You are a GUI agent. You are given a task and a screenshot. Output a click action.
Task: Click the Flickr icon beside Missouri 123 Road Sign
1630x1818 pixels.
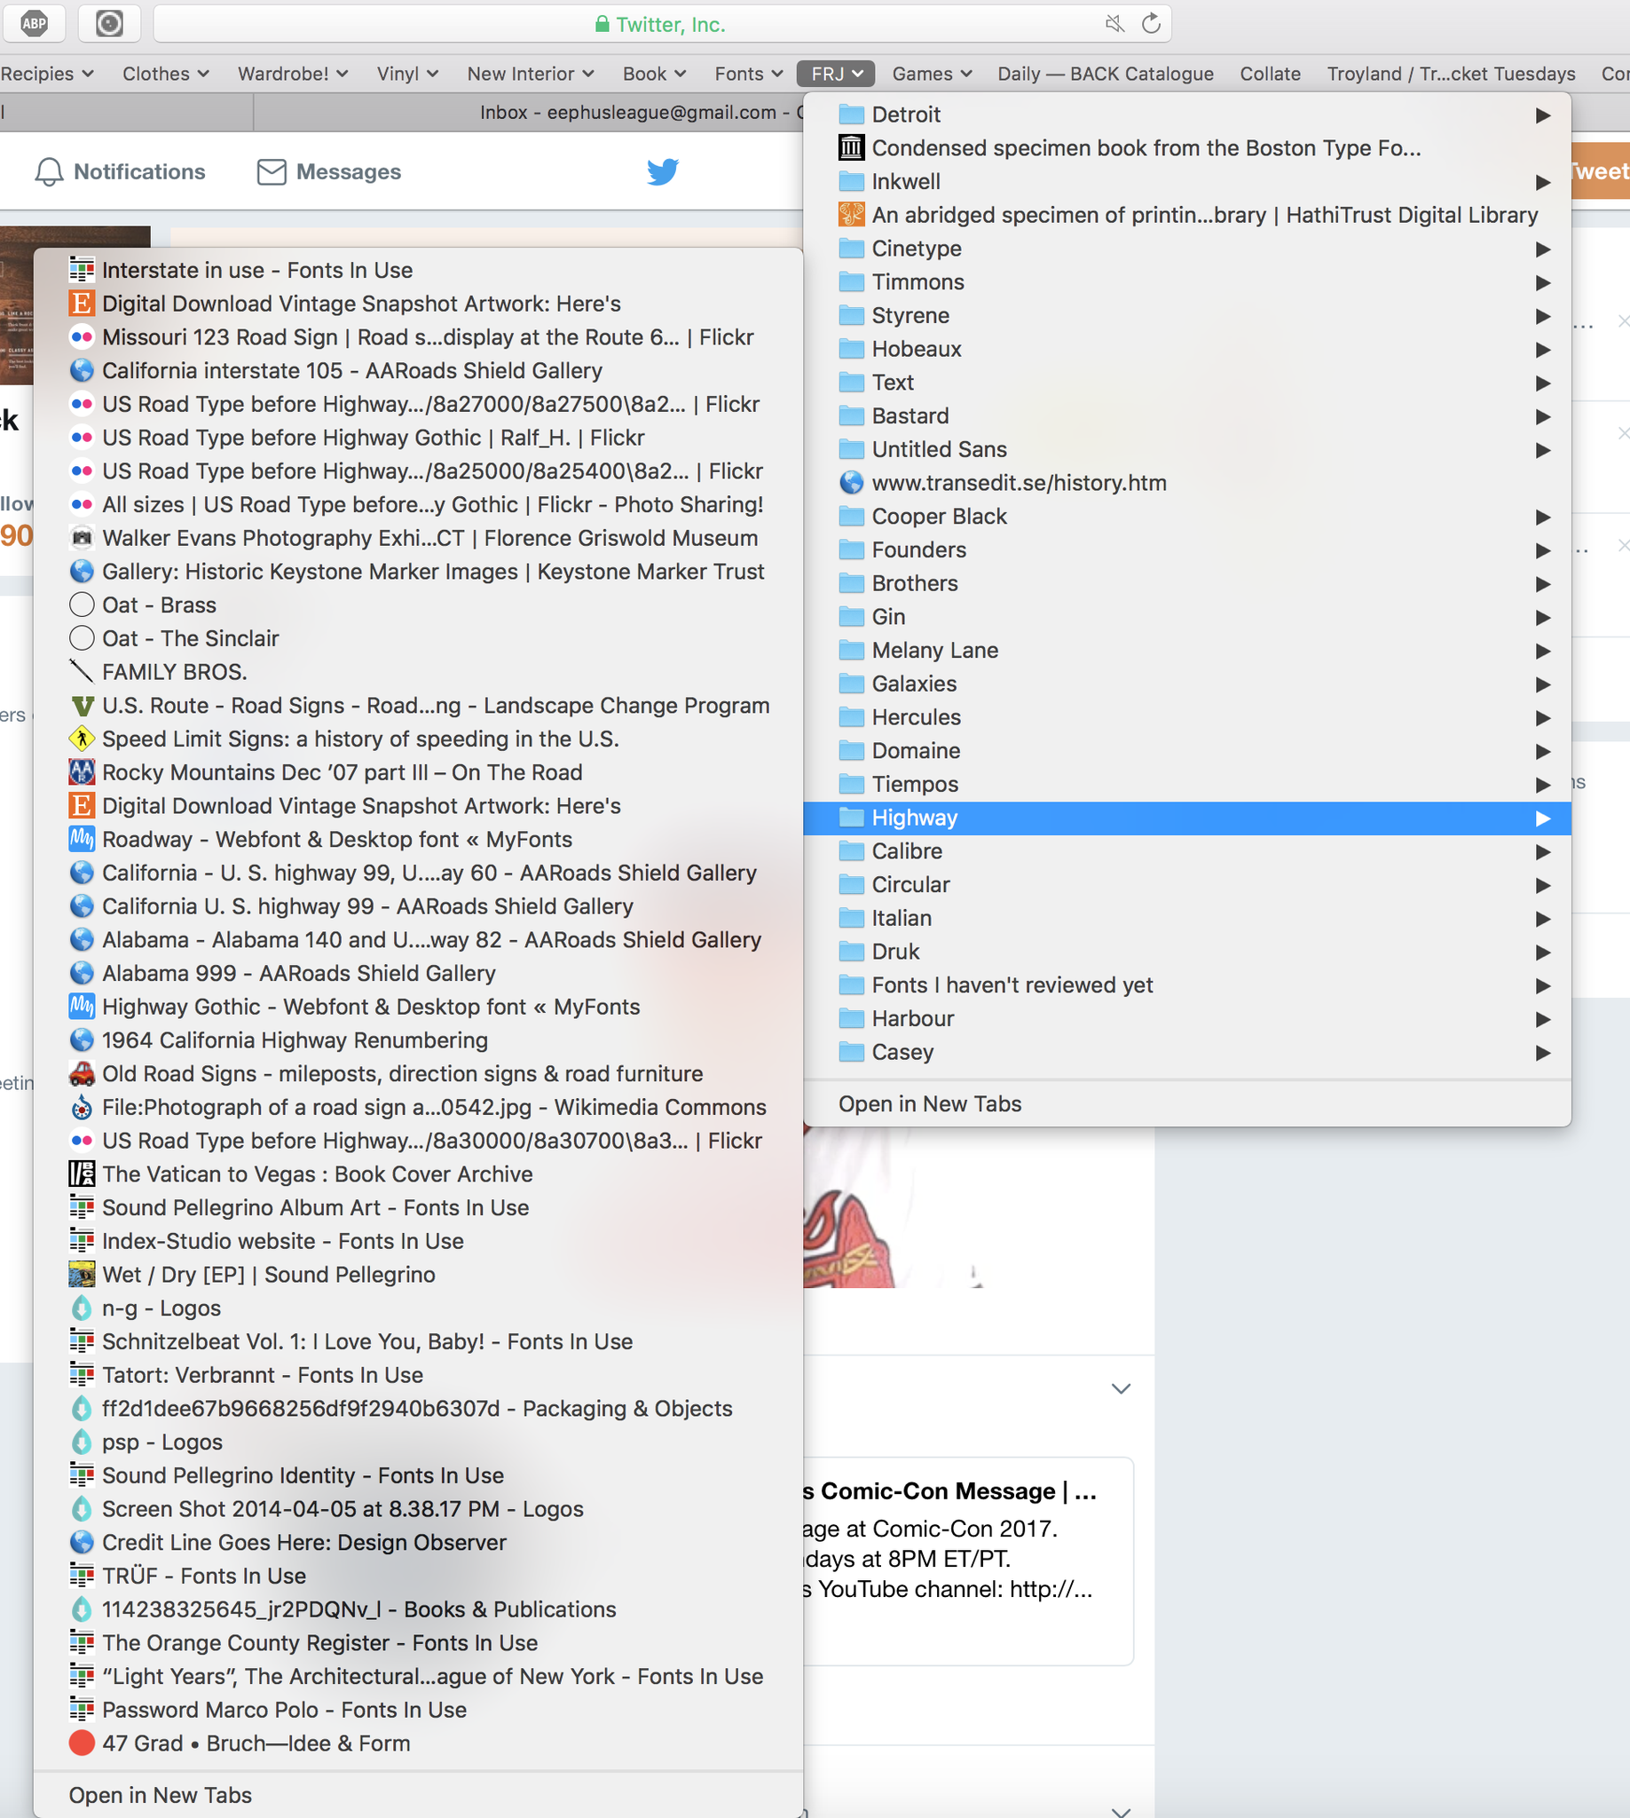coord(82,337)
